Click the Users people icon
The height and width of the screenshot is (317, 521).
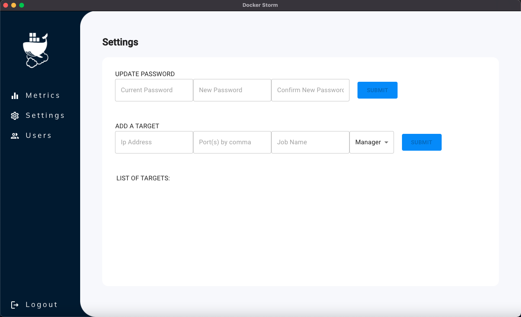click(x=15, y=135)
